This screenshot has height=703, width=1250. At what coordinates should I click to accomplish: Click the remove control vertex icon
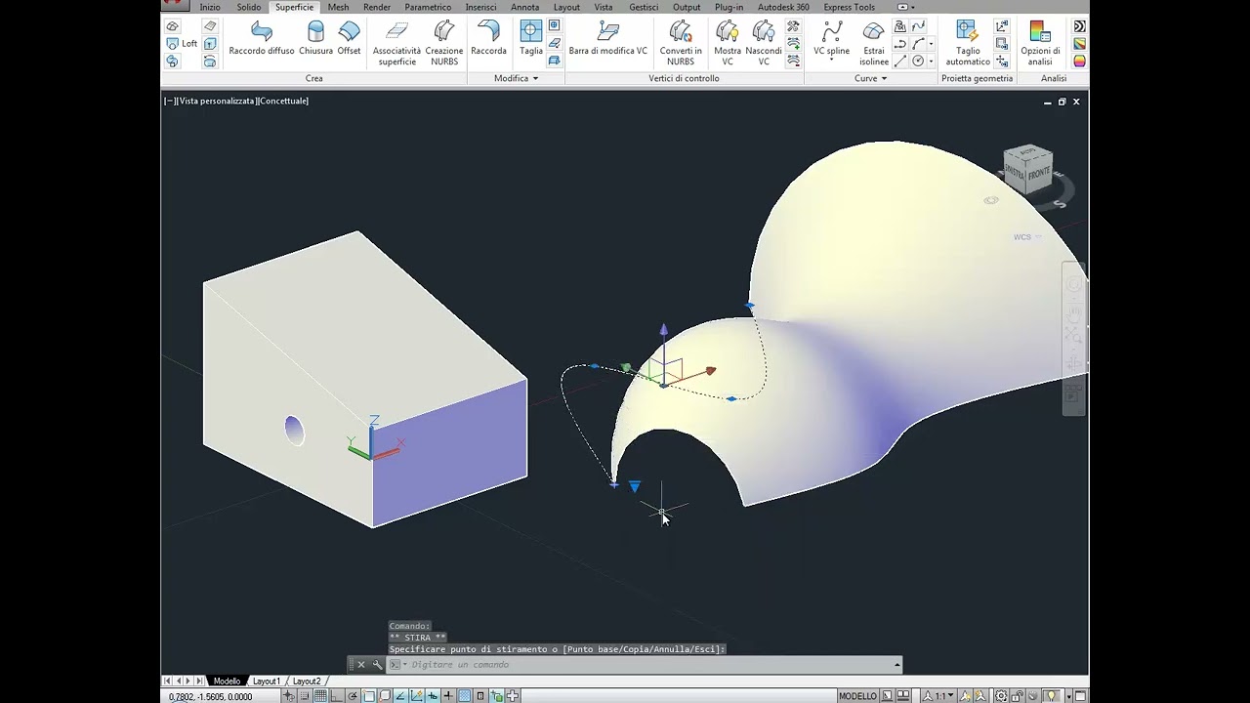pos(793,60)
